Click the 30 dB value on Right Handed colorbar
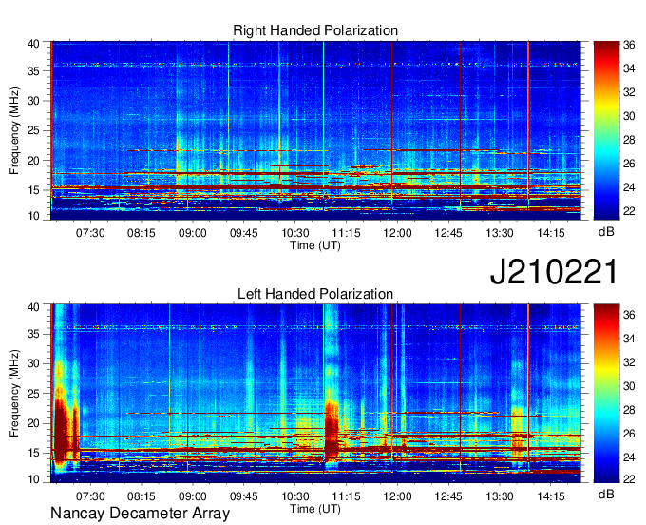Screen dimensions: 646x525 pyautogui.click(x=629, y=116)
